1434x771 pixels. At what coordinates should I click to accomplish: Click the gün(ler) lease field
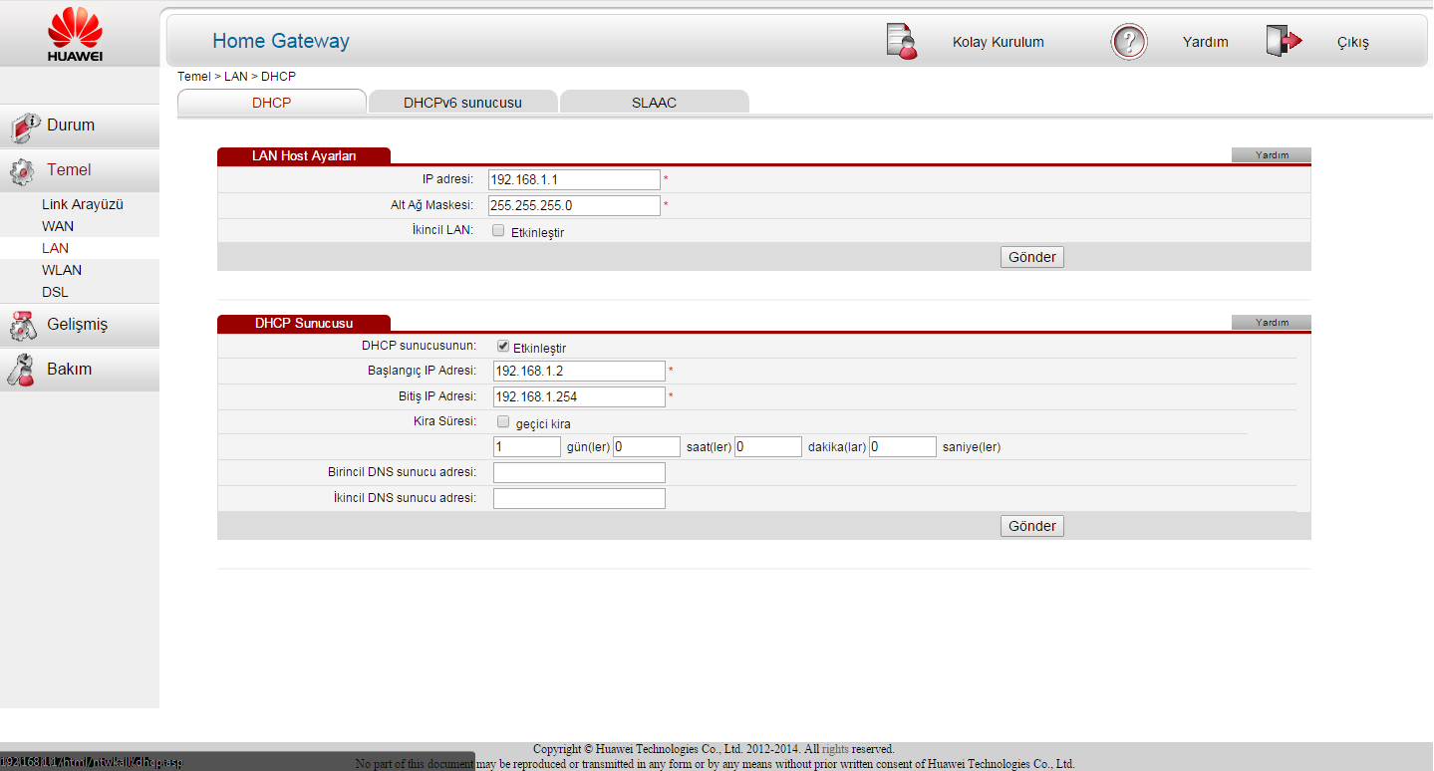point(527,446)
